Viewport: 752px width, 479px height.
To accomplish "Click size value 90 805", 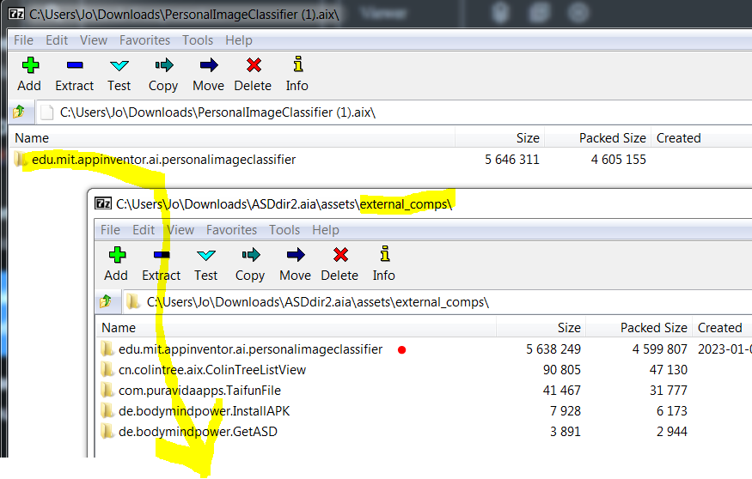I will click(561, 370).
